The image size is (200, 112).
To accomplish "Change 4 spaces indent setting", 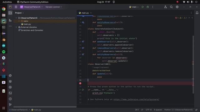I will (158, 110).
